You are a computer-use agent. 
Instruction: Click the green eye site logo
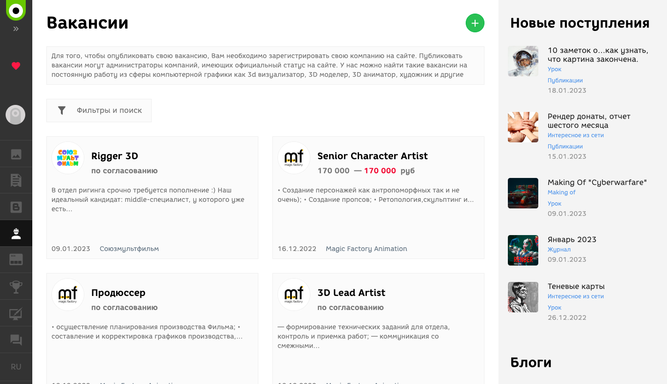pyautogui.click(x=16, y=10)
